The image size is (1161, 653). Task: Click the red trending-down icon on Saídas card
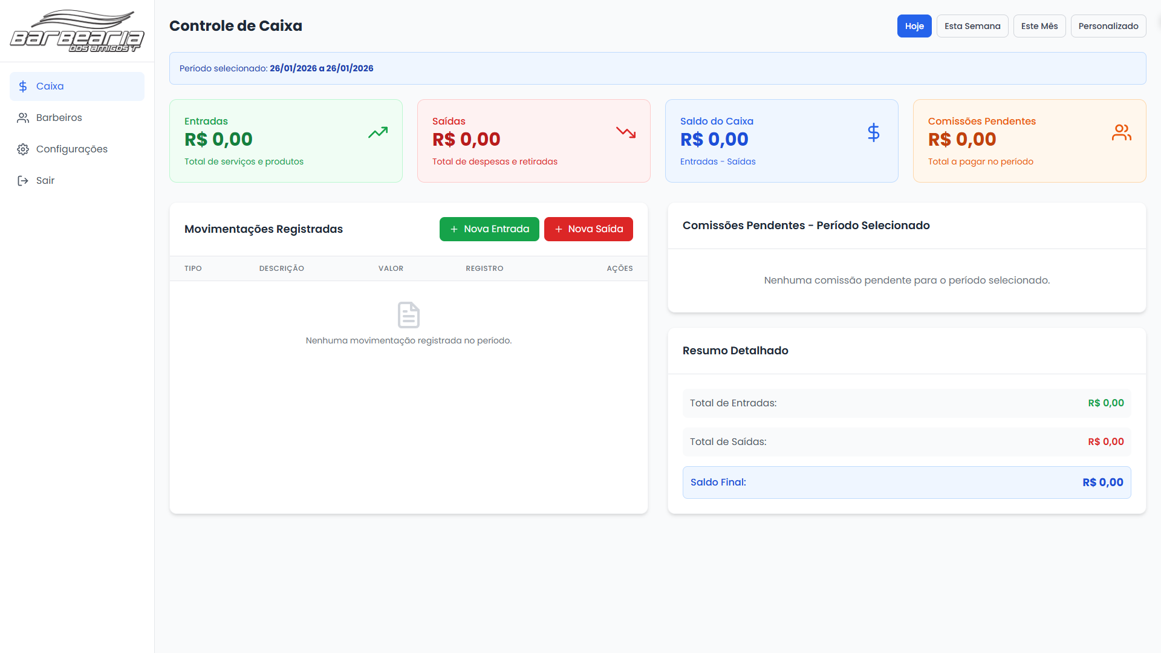click(x=626, y=132)
